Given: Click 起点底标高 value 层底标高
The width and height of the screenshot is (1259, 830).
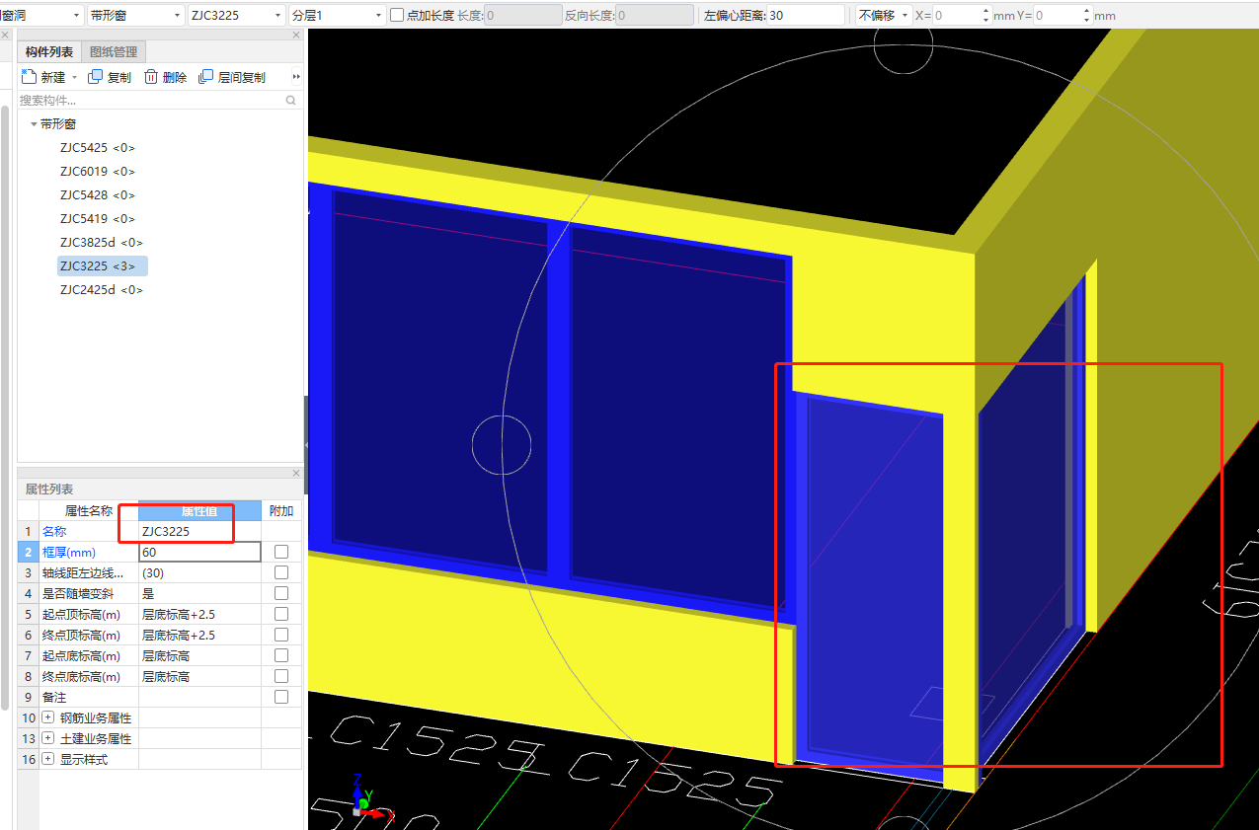Looking at the screenshot, I should point(199,655).
